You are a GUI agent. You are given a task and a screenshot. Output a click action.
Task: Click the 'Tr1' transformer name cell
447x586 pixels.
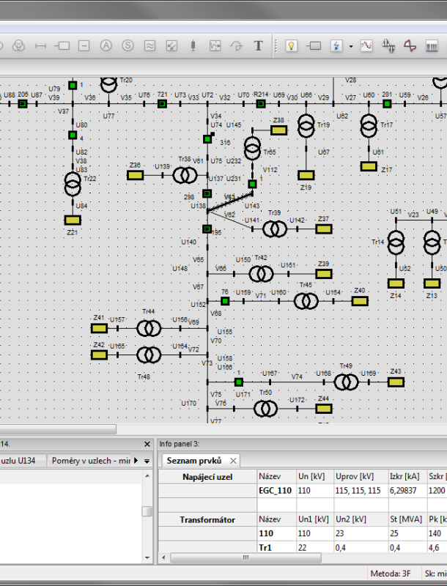coord(276,547)
